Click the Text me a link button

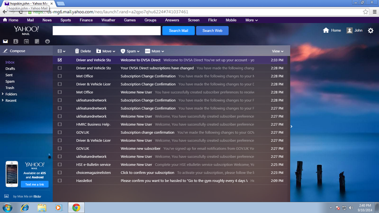[35, 184]
